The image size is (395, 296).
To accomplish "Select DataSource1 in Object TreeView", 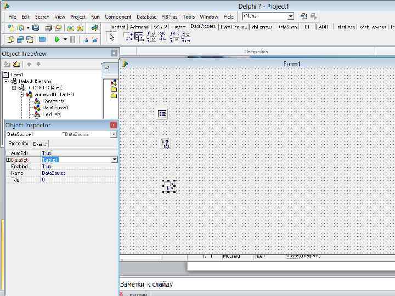I will 55,108.
